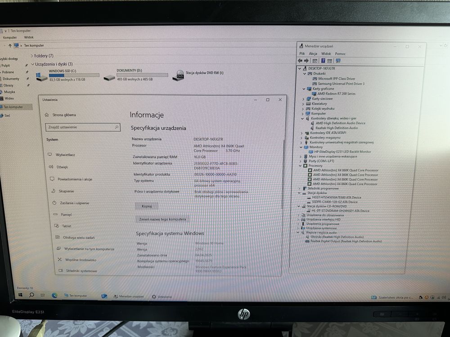Open the Task View taskbar icon
450x337 pixels.
(x=43, y=295)
